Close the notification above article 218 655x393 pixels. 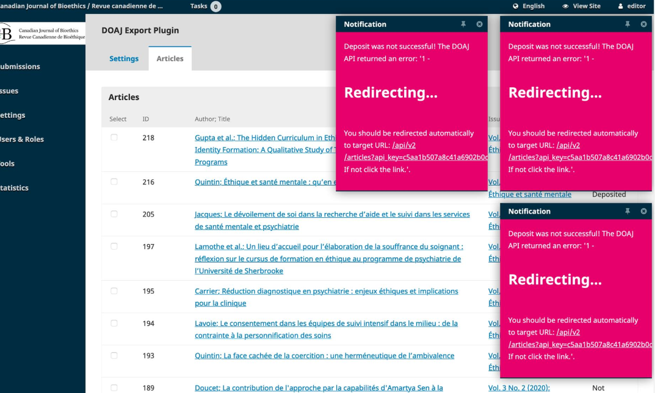480,24
